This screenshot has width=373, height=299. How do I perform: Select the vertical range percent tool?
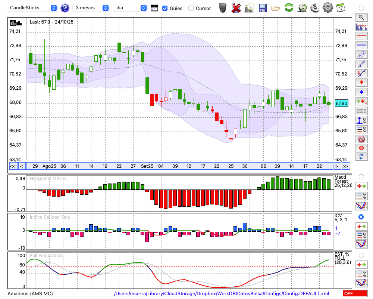tap(361, 120)
